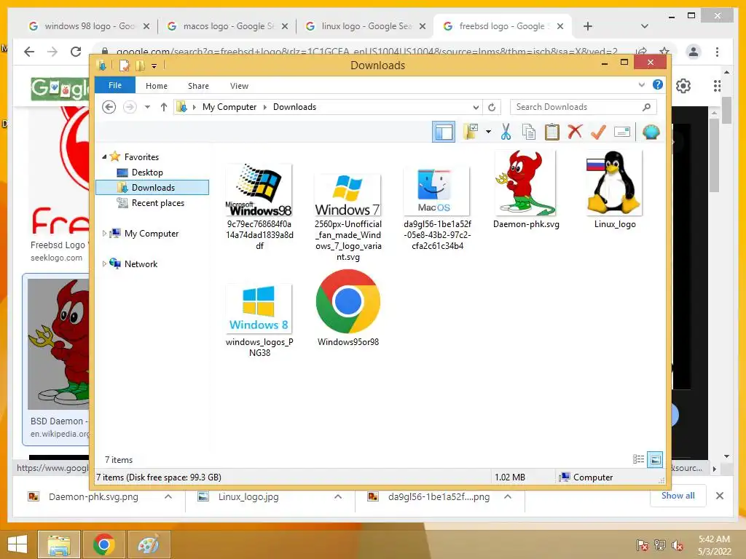Click the Explorer Back arrow button
Screen dimensions: 746x559
[x=109, y=107]
